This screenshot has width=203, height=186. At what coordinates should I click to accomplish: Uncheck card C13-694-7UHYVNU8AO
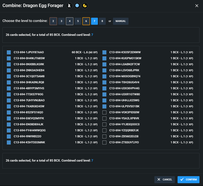pos(9,100)
